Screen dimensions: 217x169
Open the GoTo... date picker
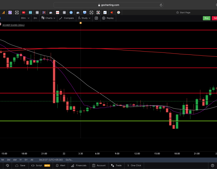(69, 160)
